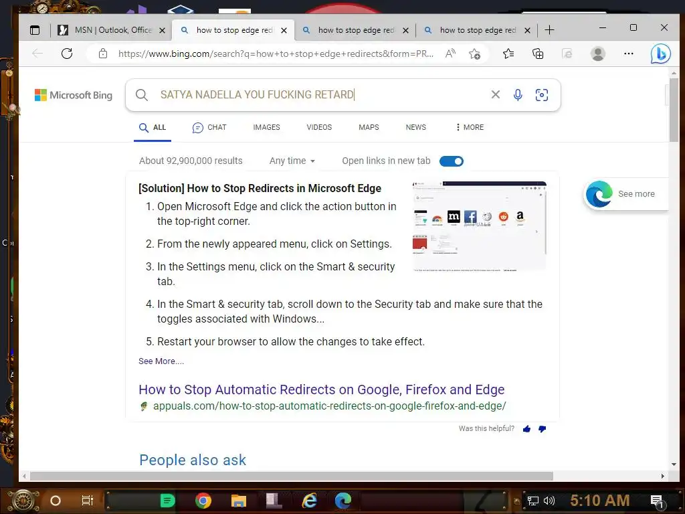Click the back navigation arrow
This screenshot has width=685, height=514.
pyautogui.click(x=37, y=54)
